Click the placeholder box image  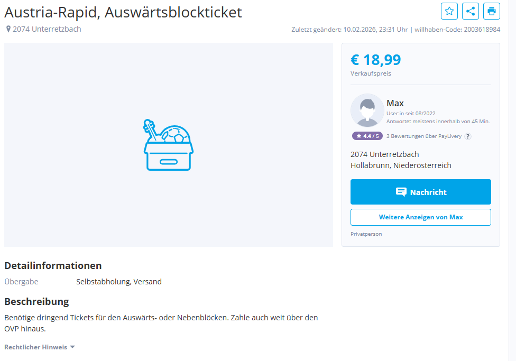tap(168, 145)
